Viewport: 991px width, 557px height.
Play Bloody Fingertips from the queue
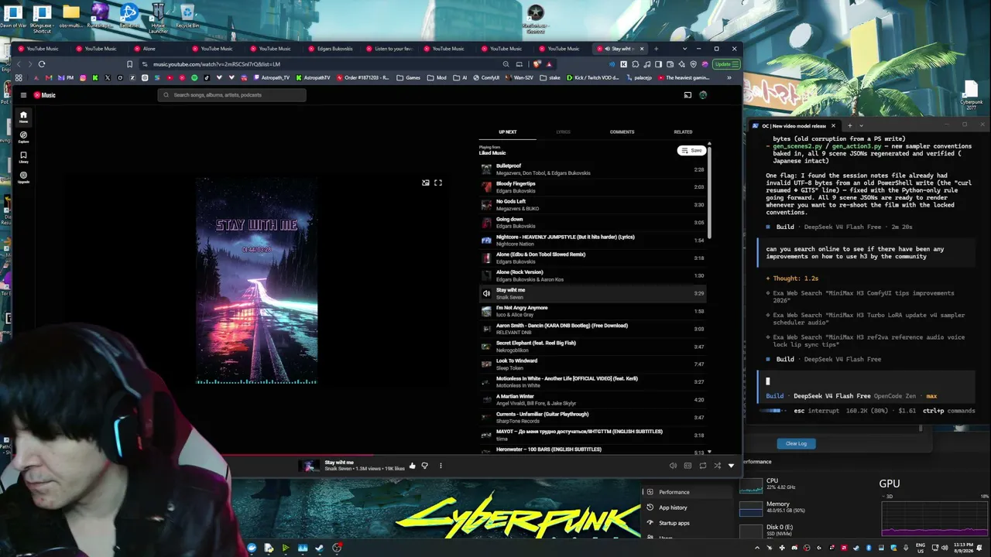pyautogui.click(x=593, y=186)
